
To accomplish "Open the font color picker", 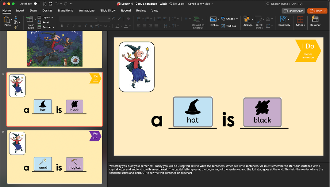I will (126, 26).
